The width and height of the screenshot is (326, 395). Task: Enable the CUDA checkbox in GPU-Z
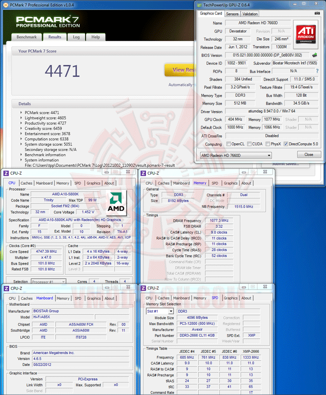click(x=249, y=144)
